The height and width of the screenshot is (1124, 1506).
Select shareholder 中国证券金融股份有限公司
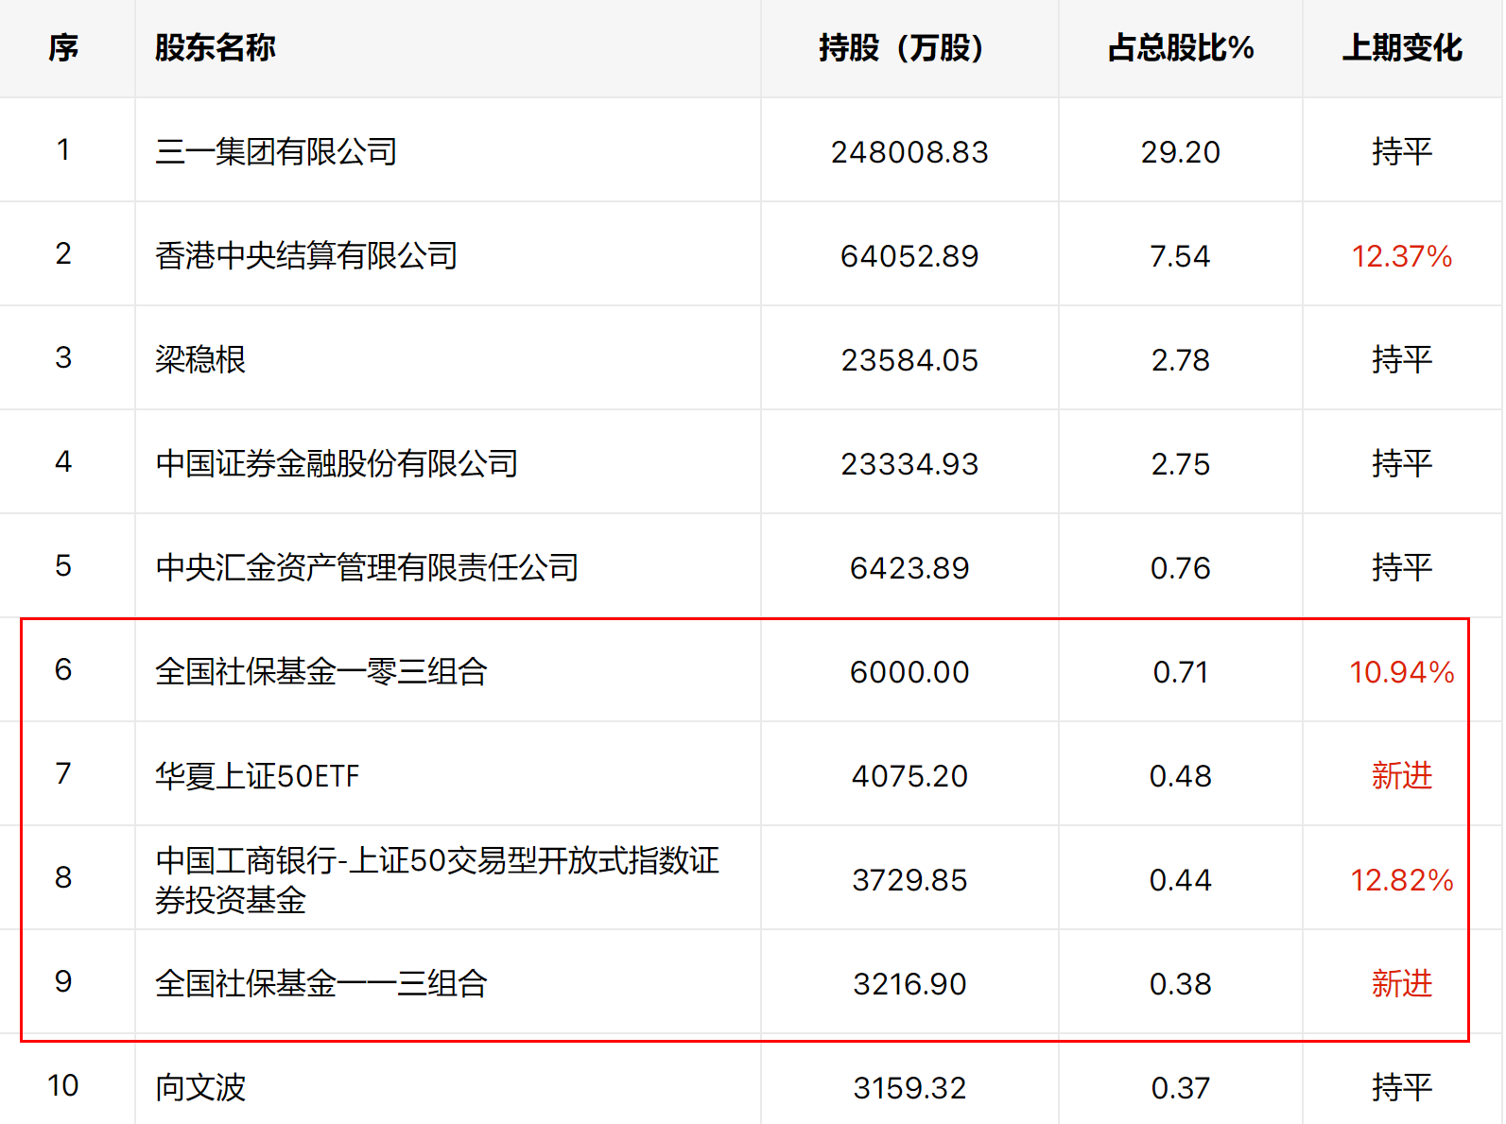coord(337,463)
